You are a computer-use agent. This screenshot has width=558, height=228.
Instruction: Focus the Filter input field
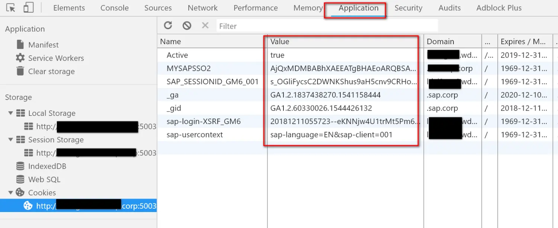pyautogui.click(x=327, y=26)
